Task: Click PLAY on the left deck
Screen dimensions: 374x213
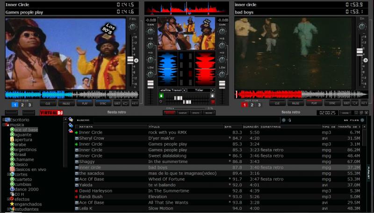Action: click(85, 103)
